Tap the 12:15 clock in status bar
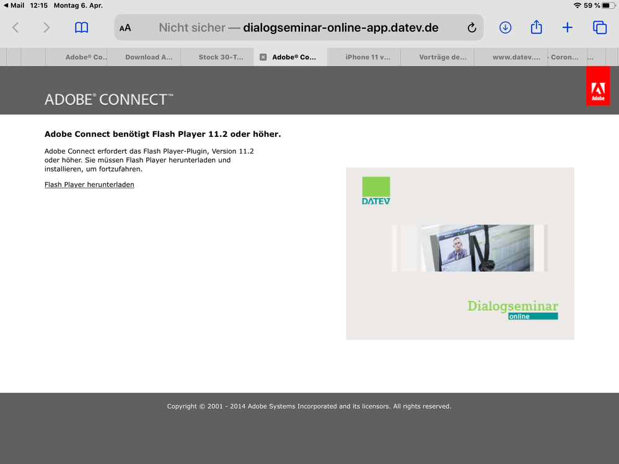Viewport: 619px width, 464px height. 38,6
